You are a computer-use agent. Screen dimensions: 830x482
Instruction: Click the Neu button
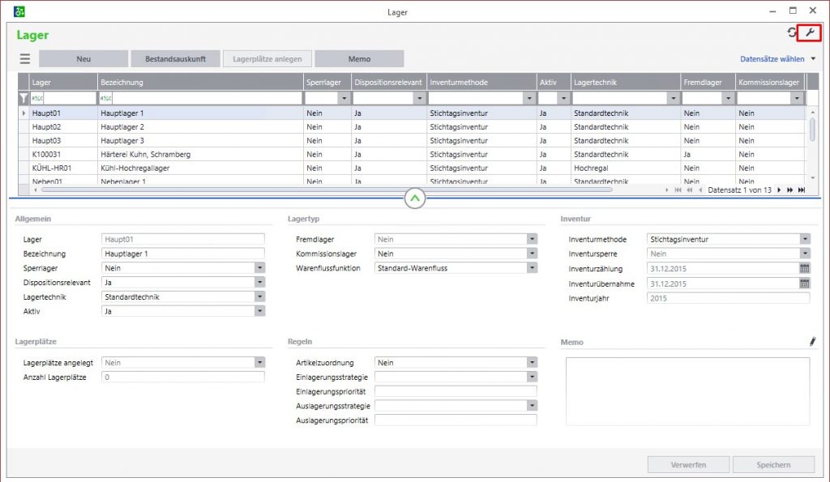click(83, 59)
